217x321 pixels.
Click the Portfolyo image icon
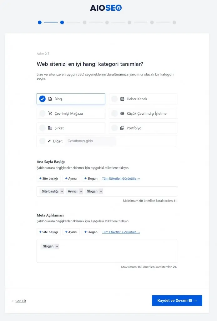click(122, 128)
